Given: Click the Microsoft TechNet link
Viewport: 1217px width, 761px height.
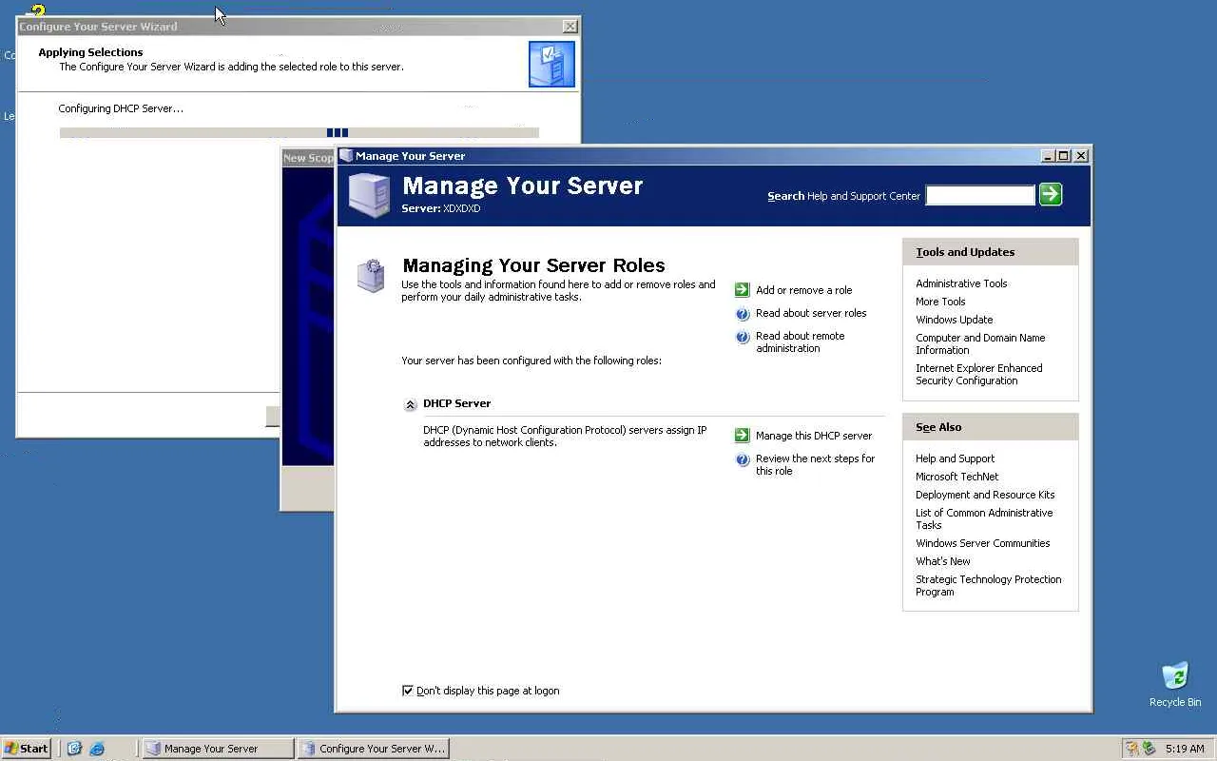Looking at the screenshot, I should [x=956, y=477].
